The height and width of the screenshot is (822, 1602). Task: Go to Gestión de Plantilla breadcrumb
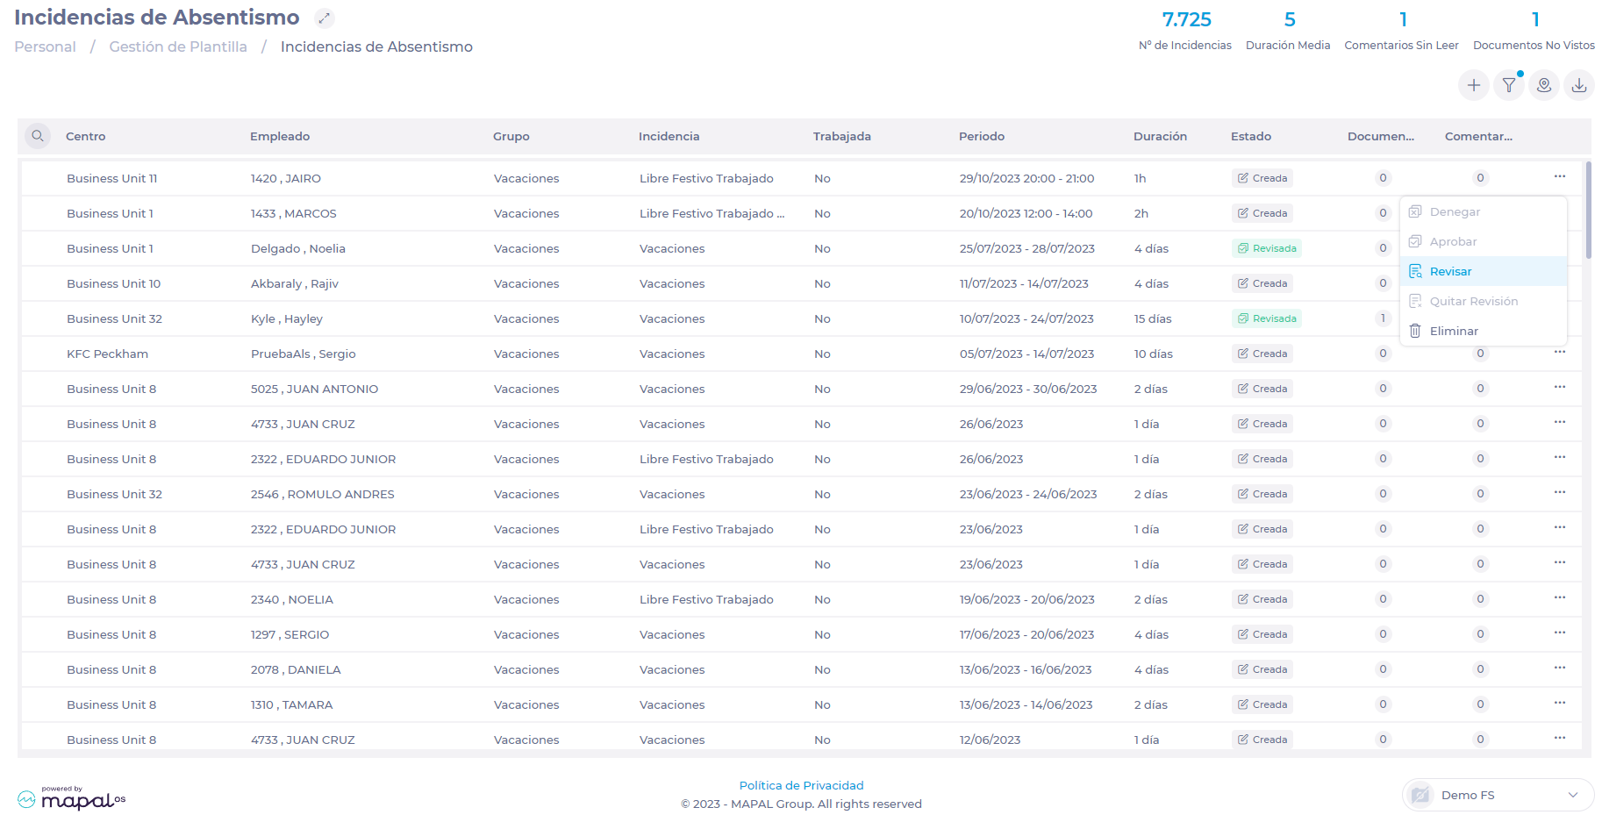[x=178, y=46]
